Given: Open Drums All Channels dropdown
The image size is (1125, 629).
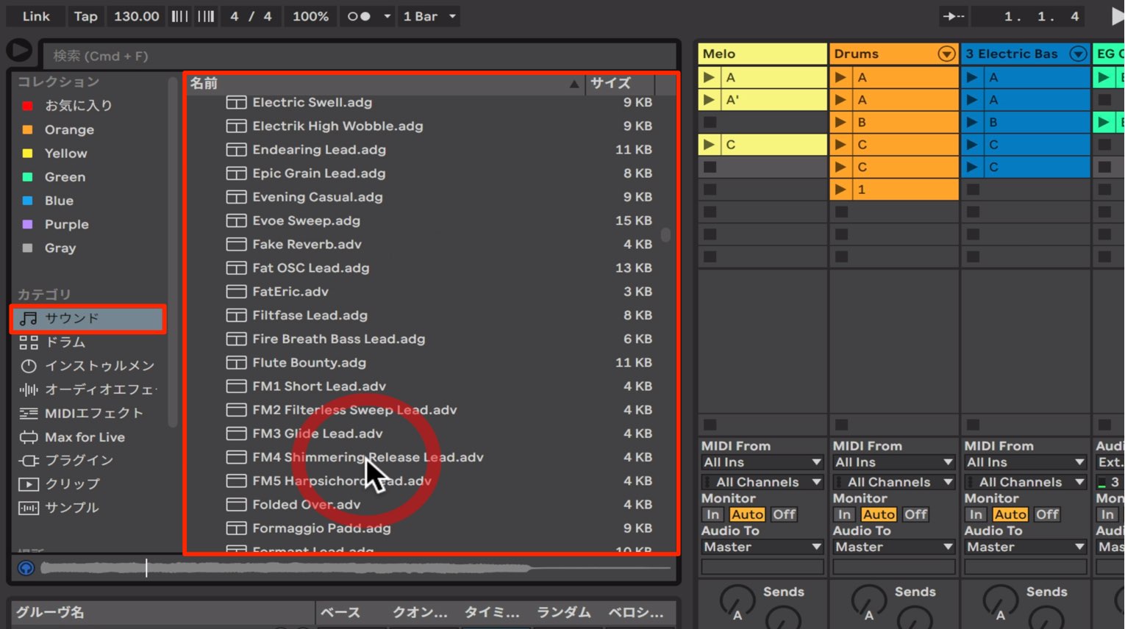Looking at the screenshot, I should pyautogui.click(x=894, y=482).
